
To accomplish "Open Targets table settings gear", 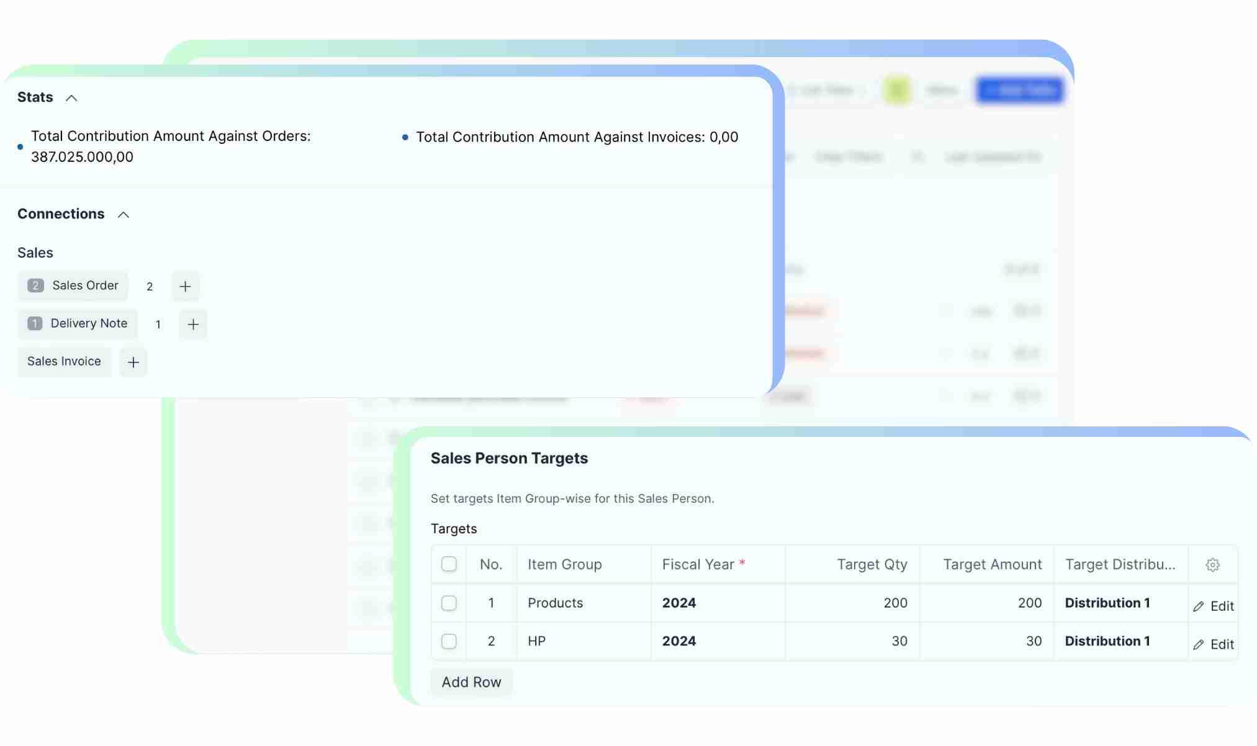I will coord(1212,565).
